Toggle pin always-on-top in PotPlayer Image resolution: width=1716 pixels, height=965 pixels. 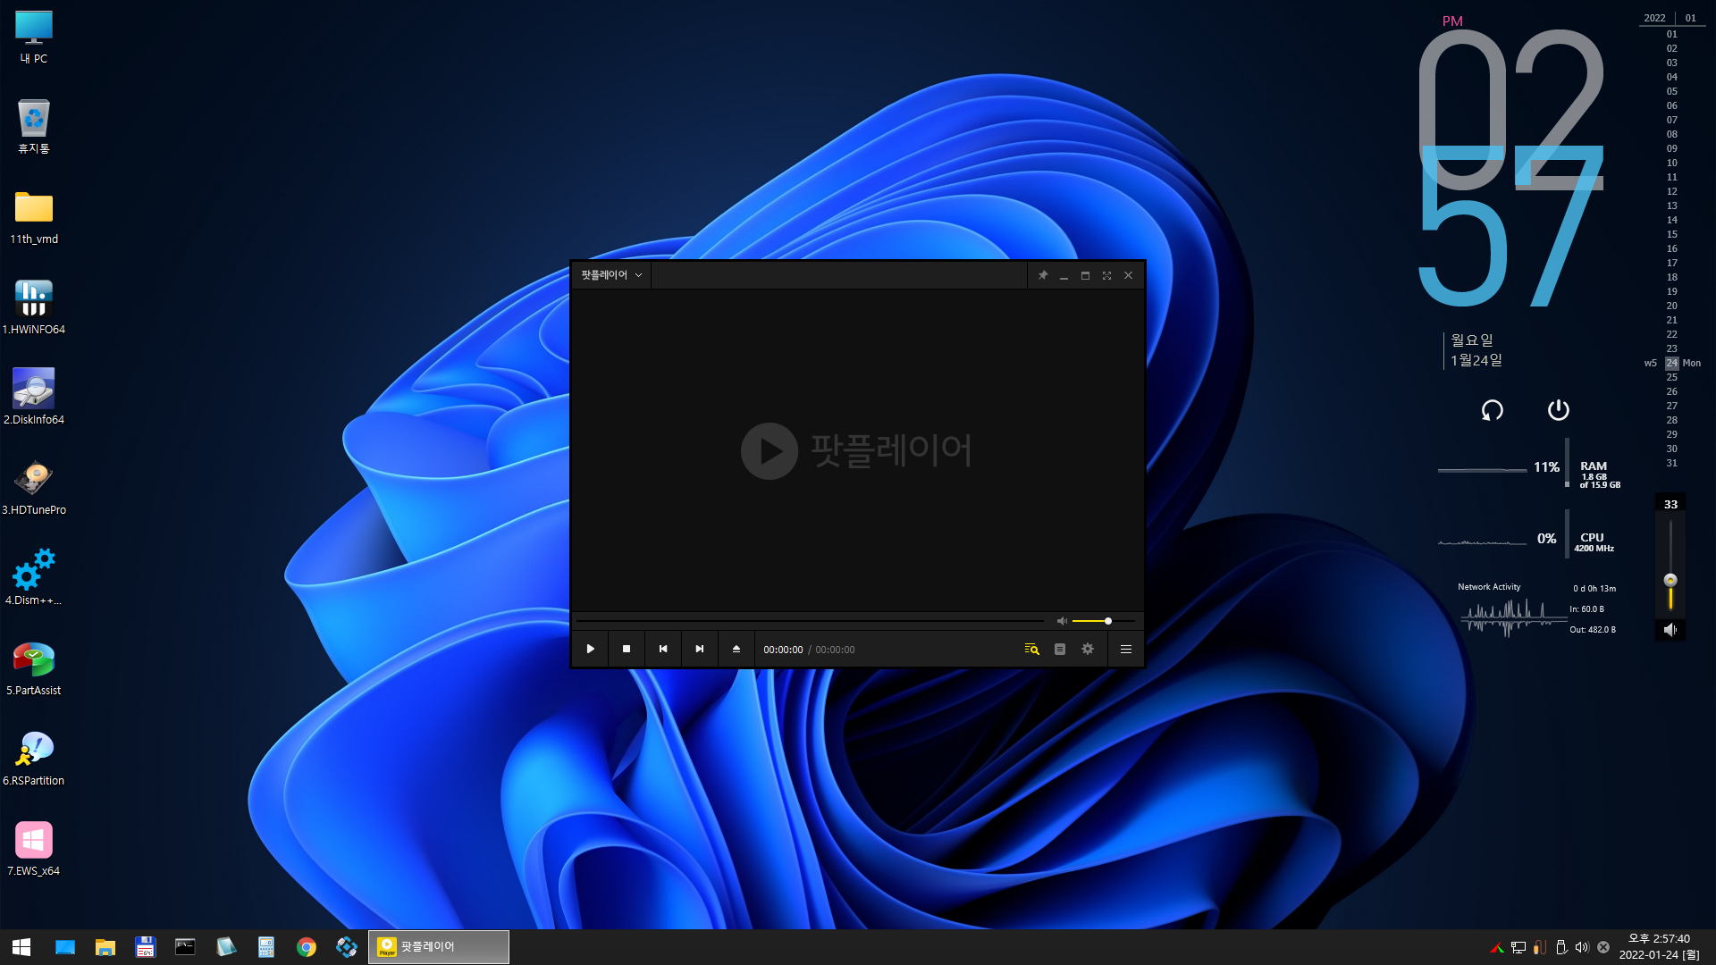point(1043,275)
